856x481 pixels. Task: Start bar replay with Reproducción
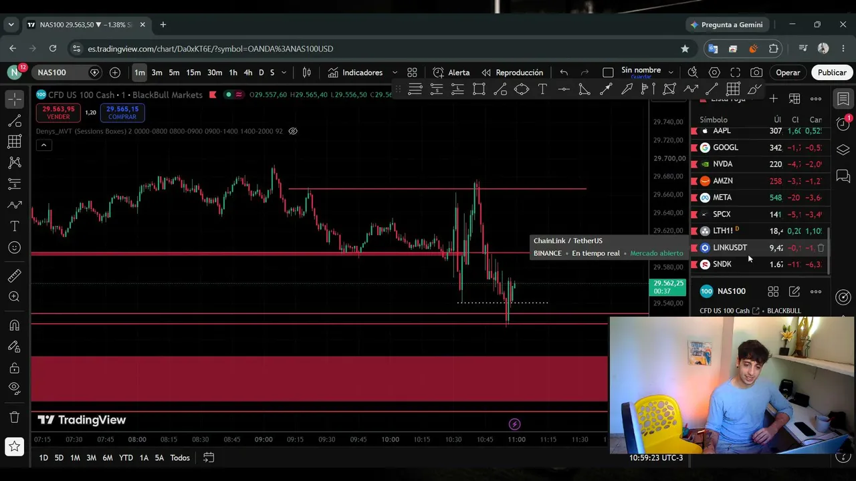(x=512, y=72)
